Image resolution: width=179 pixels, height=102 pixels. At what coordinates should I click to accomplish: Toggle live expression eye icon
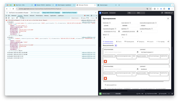pos(17,18)
